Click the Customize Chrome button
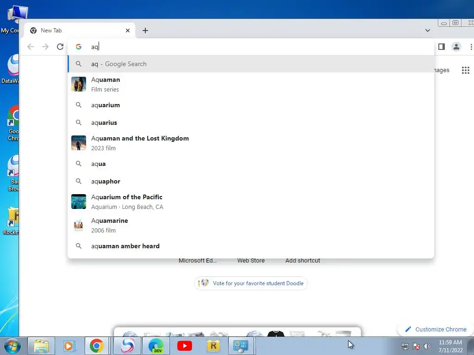This screenshot has height=355, width=474. tap(436, 329)
